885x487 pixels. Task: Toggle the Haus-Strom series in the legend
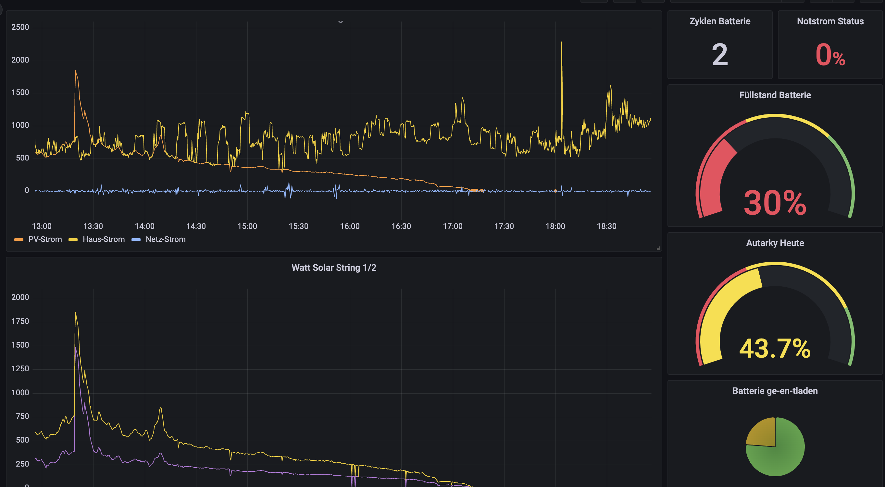[104, 239]
